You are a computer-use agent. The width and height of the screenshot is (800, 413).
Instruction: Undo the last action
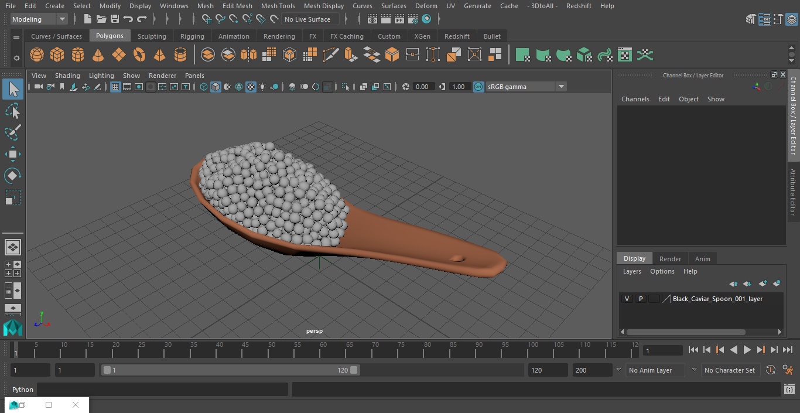128,19
